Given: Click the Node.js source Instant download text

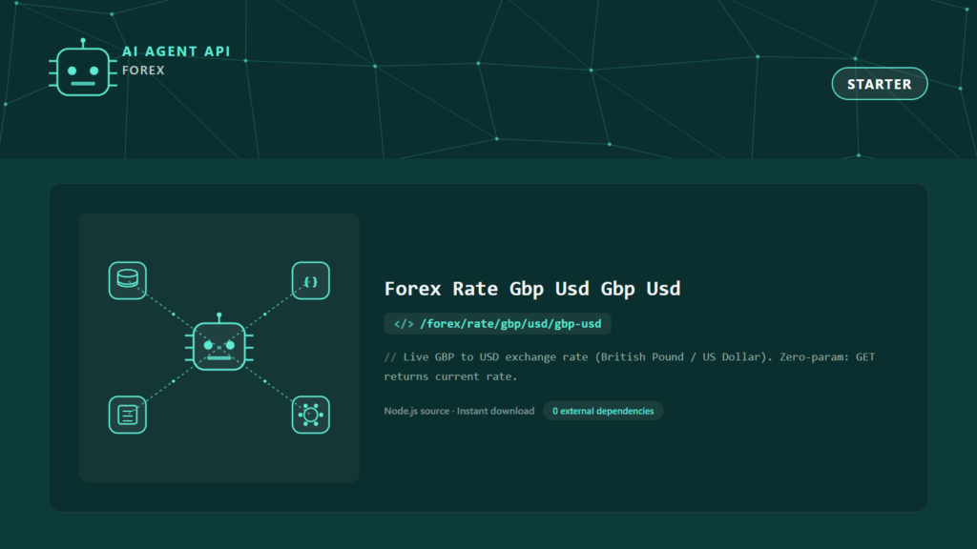Looking at the screenshot, I should click(459, 411).
